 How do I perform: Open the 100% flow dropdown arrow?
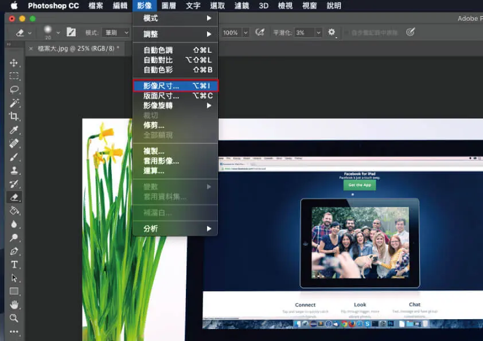(246, 33)
